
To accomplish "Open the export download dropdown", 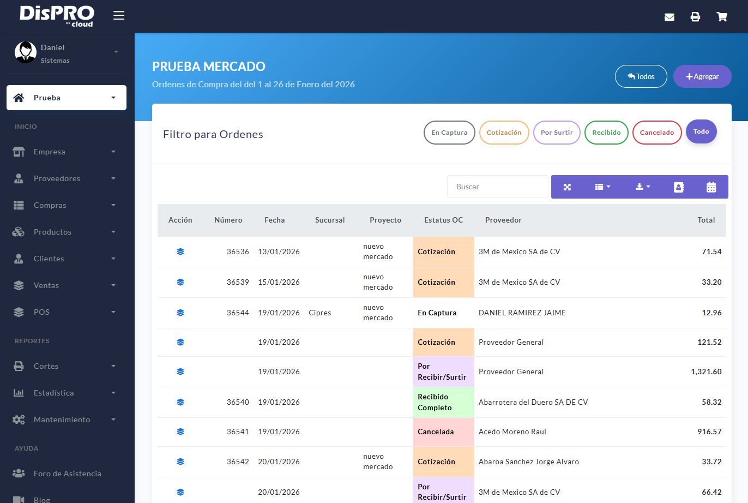I will tap(643, 187).
